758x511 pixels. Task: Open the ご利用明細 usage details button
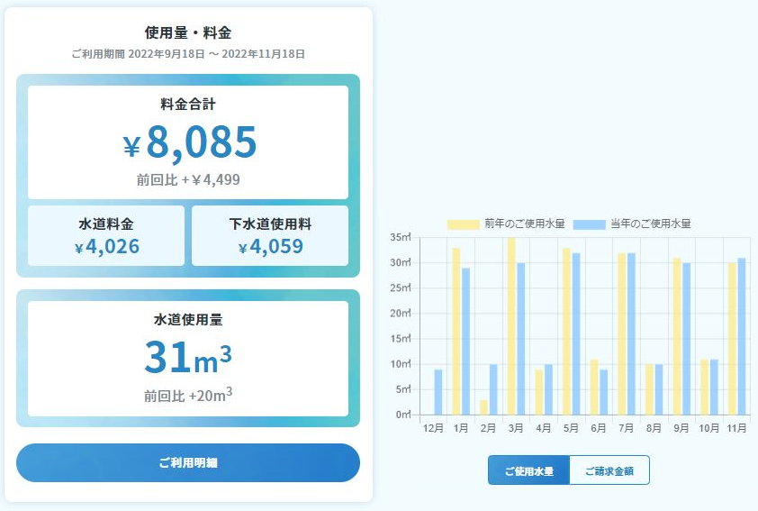click(188, 462)
